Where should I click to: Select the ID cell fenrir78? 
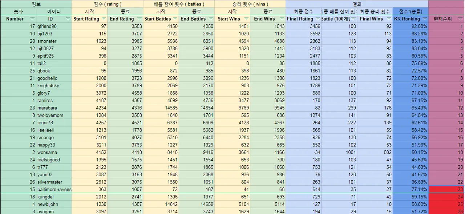click(54, 123)
